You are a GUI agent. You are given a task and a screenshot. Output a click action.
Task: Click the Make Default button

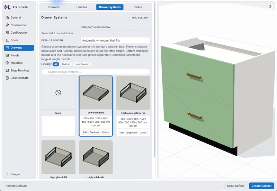236,186
